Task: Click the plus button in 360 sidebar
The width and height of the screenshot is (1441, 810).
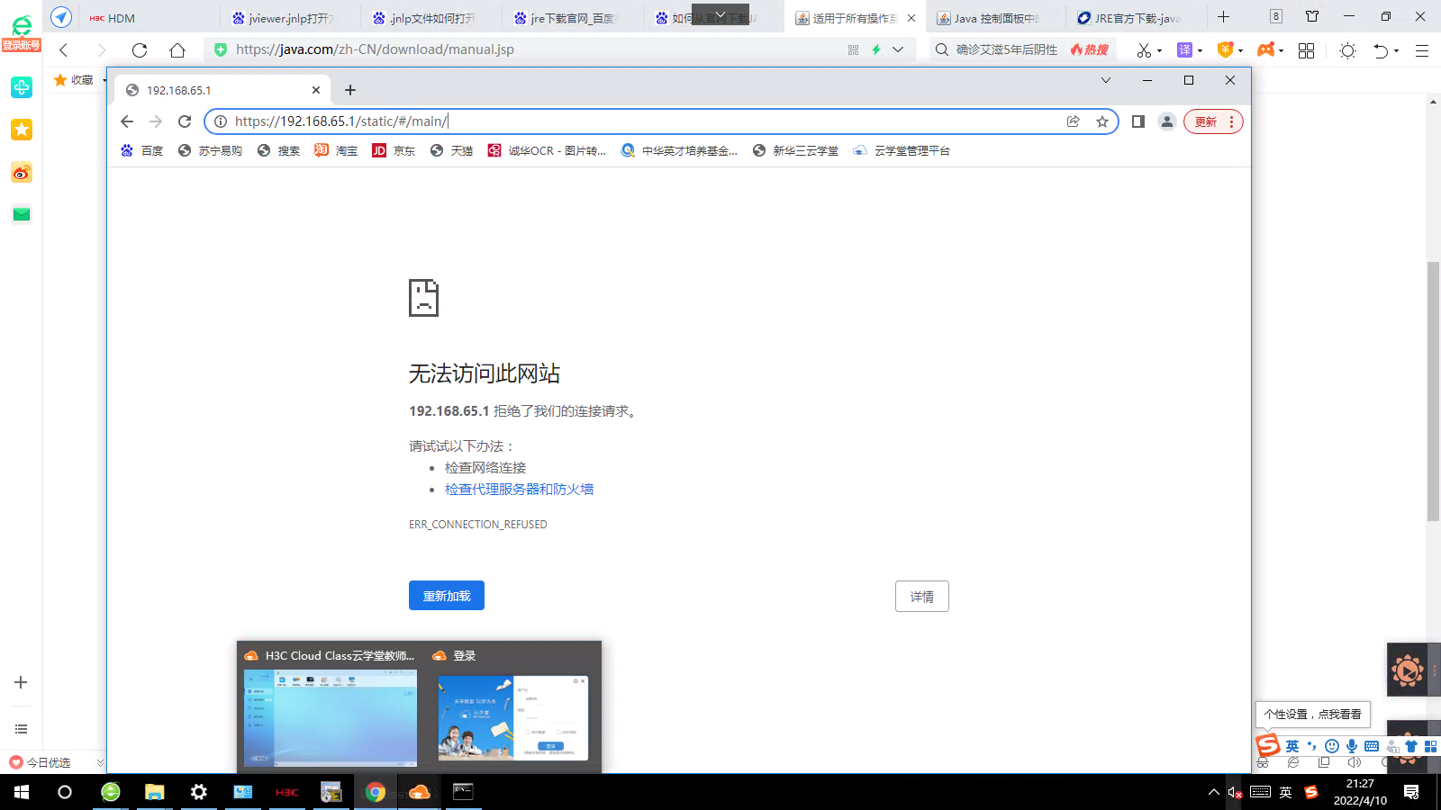Action: click(x=21, y=682)
